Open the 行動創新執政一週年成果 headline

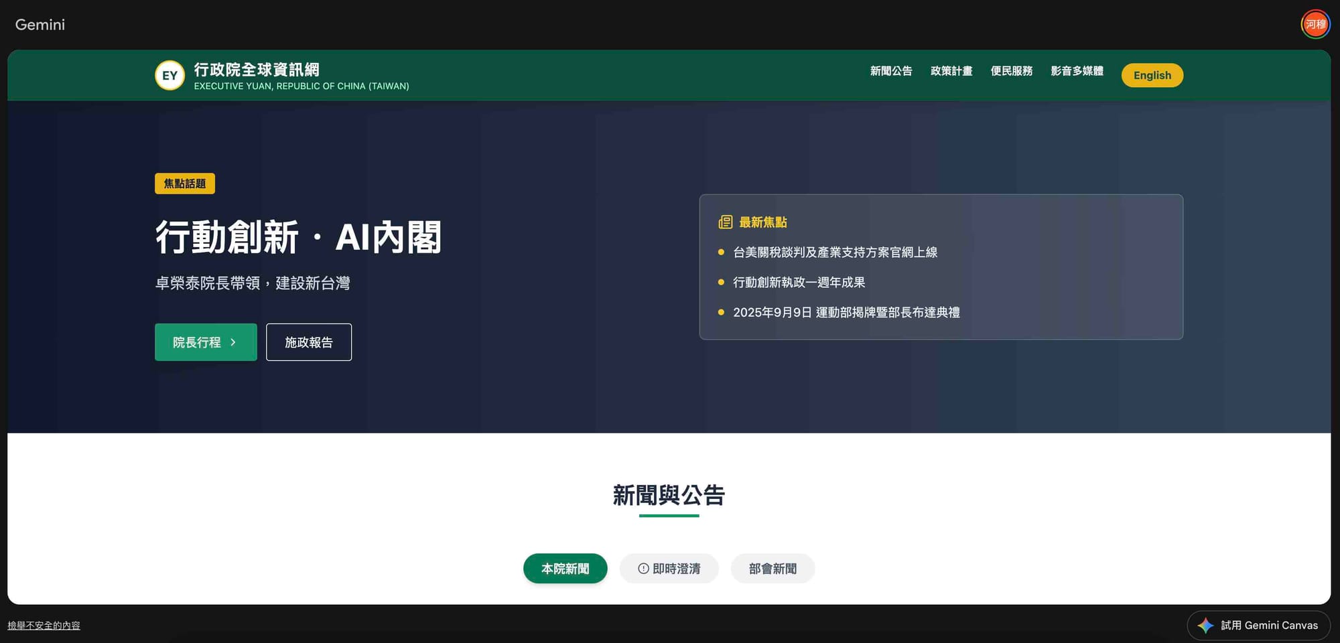(x=799, y=283)
